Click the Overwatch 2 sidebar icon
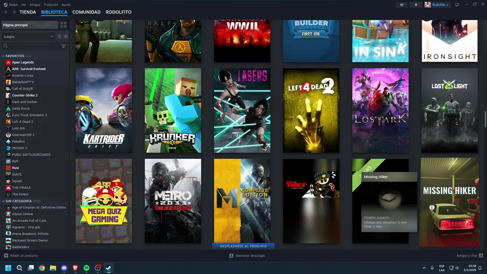Viewport: 487px width, 274px height. pos(8,135)
